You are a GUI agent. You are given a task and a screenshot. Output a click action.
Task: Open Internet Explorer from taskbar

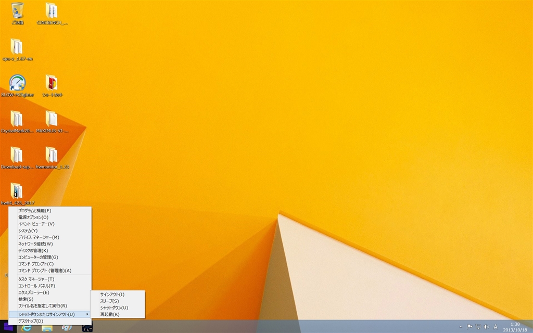[x=27, y=328]
